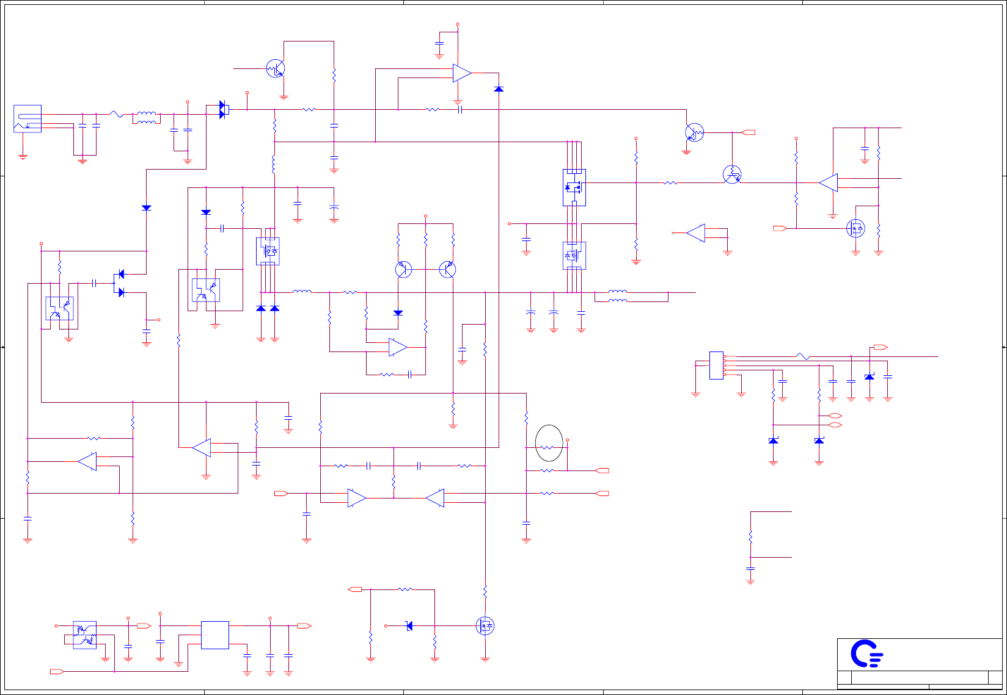The image size is (1007, 695).
Task: Select the back-to-back diode pair beside the left optocoupler
Action: pyautogui.click(x=120, y=283)
